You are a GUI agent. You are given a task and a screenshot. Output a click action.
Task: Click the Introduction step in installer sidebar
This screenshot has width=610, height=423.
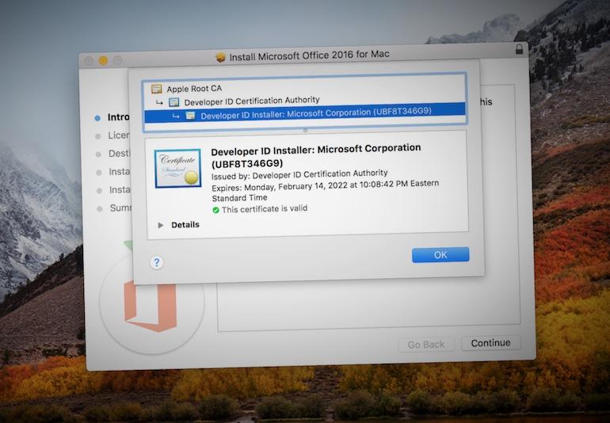click(x=112, y=117)
